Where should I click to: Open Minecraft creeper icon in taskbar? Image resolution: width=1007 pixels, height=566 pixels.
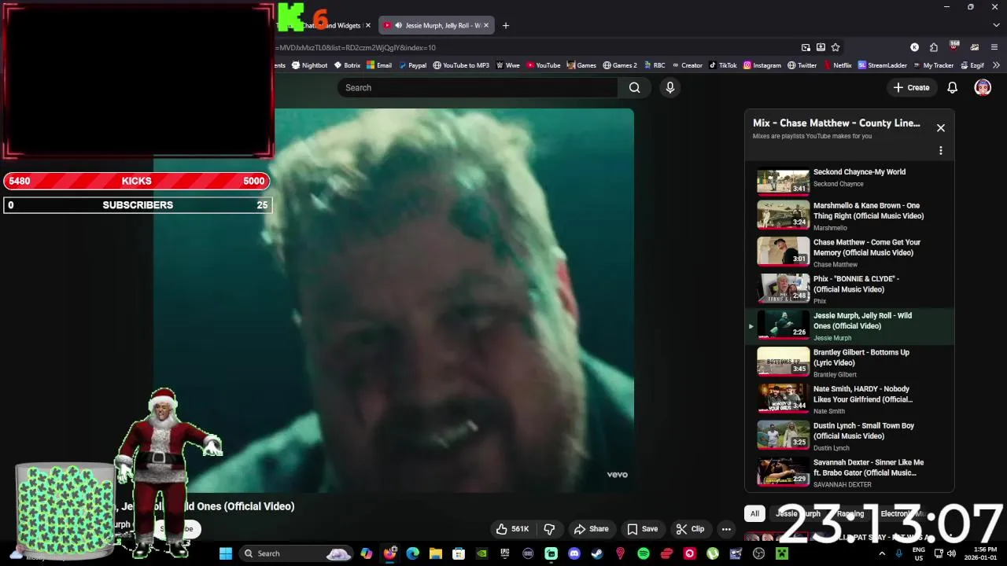pos(782,553)
